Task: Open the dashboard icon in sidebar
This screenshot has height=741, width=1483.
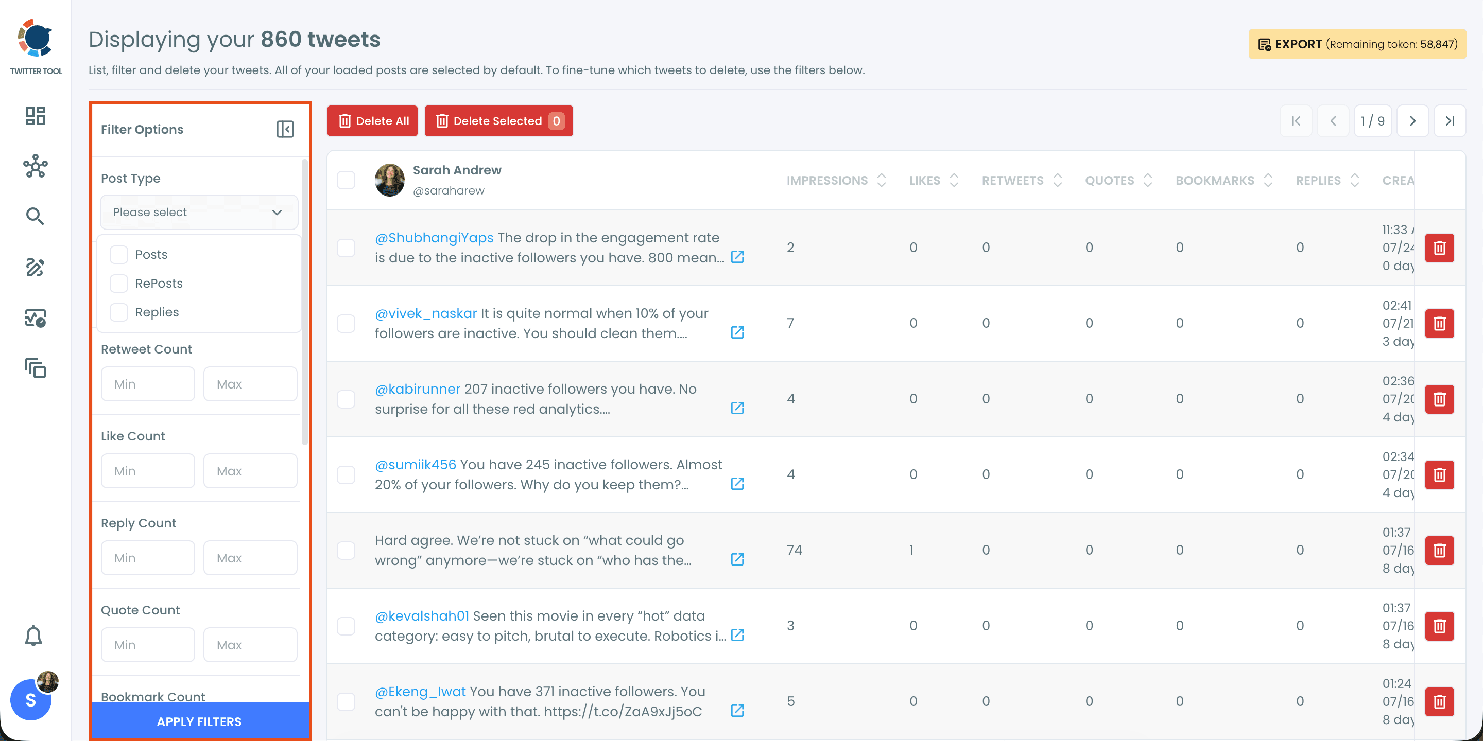Action: tap(35, 116)
